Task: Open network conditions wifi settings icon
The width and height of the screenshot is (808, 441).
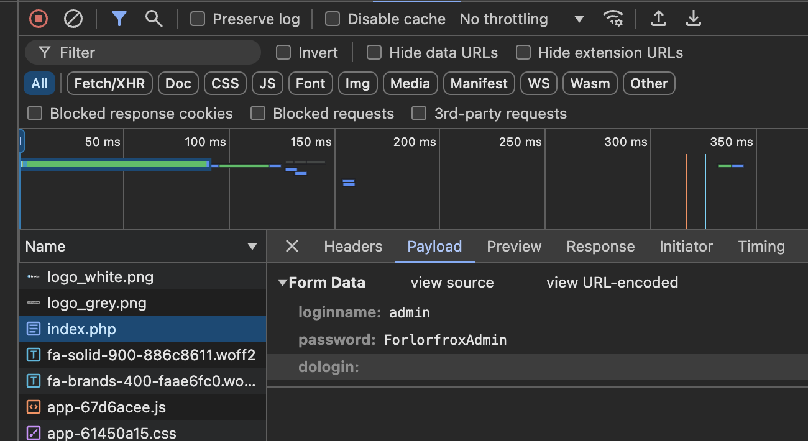Action: pyautogui.click(x=613, y=19)
